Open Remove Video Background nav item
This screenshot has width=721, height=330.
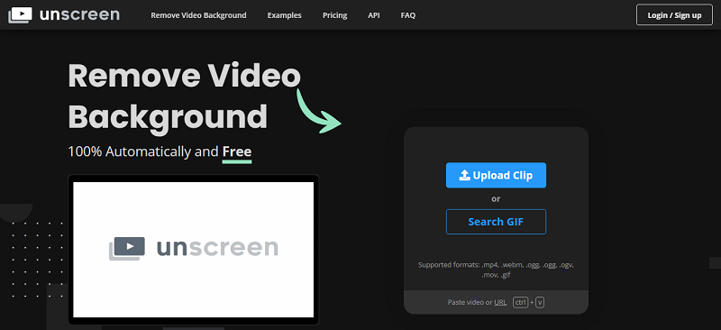click(198, 15)
